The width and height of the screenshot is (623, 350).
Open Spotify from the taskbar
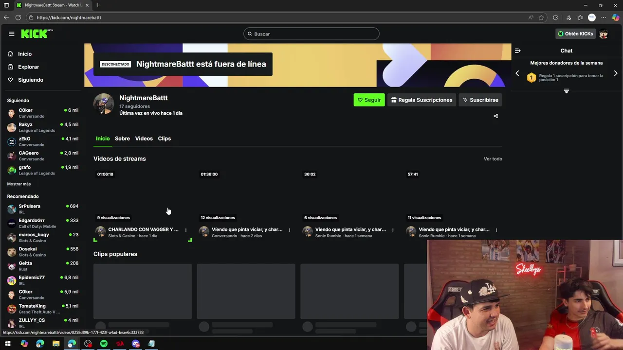click(104, 344)
